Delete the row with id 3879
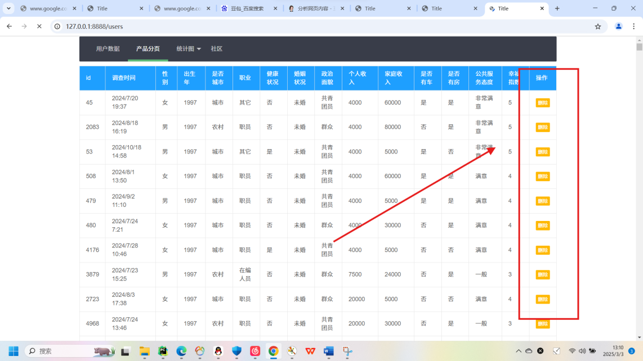This screenshot has height=361, width=643. [x=543, y=274]
